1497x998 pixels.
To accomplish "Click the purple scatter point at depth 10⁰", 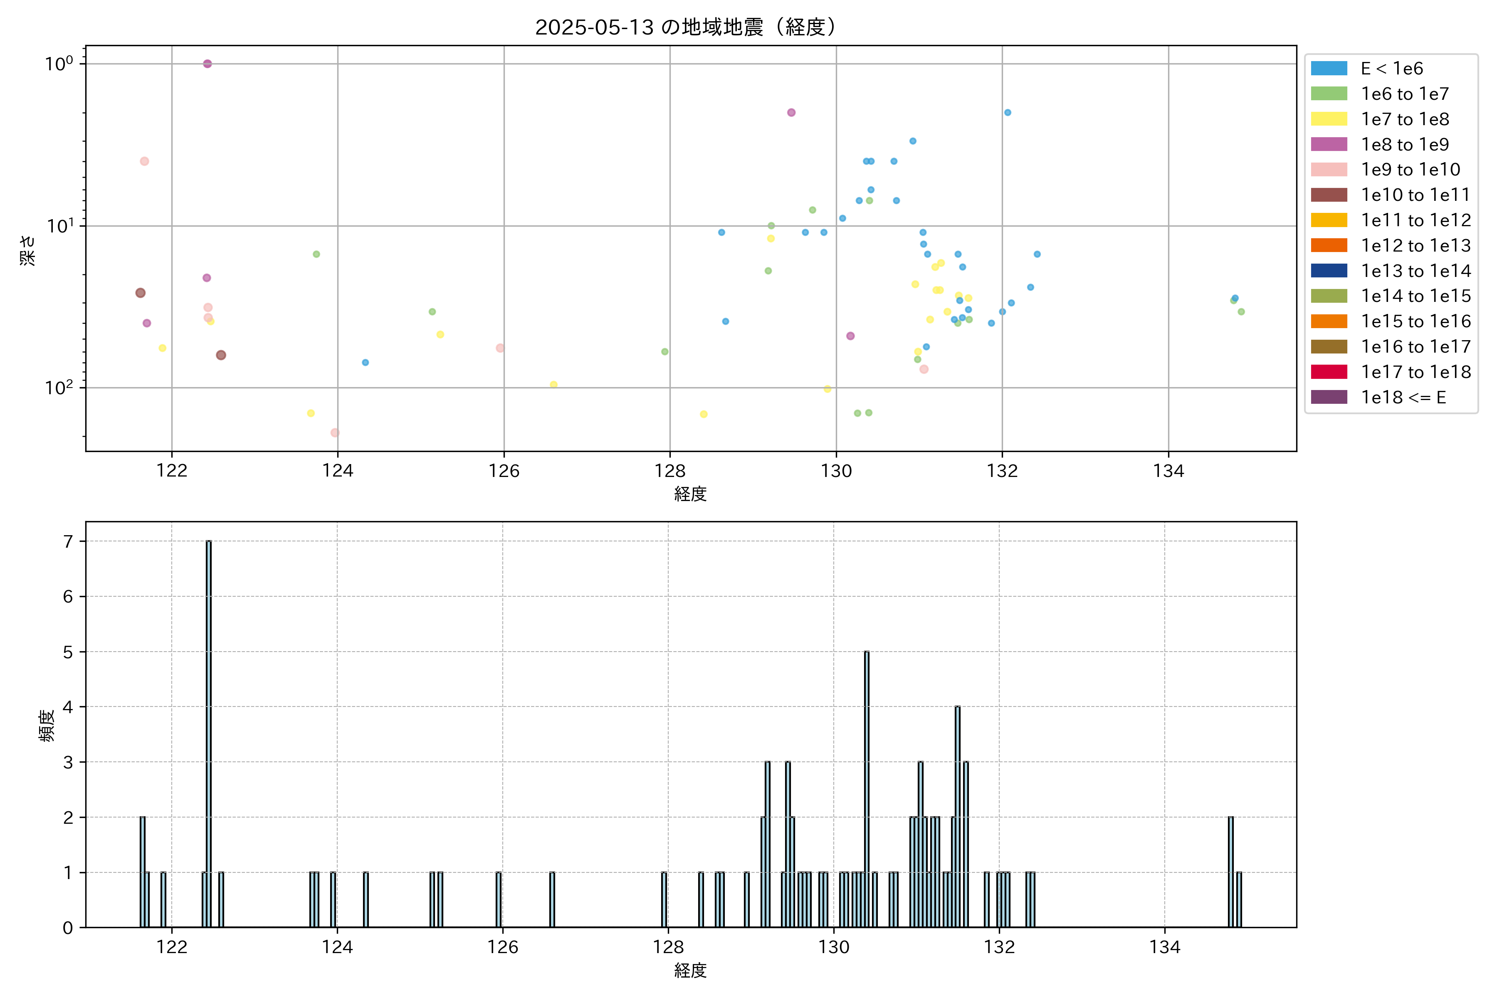I will point(208,64).
